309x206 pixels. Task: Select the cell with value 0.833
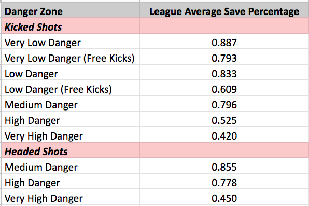[x=224, y=73]
